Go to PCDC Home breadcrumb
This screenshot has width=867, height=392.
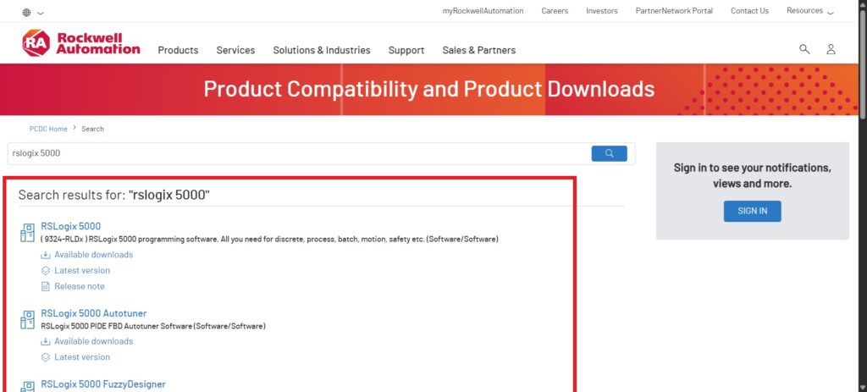[x=48, y=129]
